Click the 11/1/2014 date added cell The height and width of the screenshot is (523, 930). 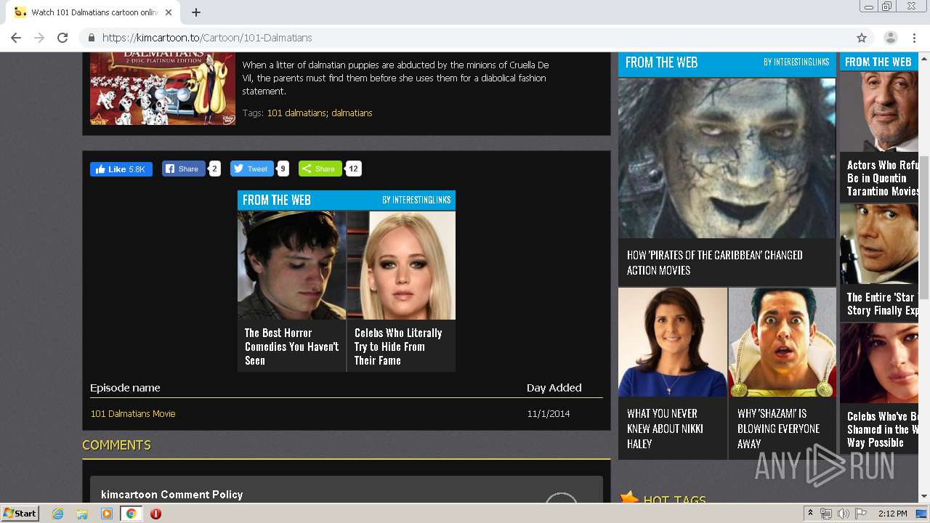coord(549,413)
